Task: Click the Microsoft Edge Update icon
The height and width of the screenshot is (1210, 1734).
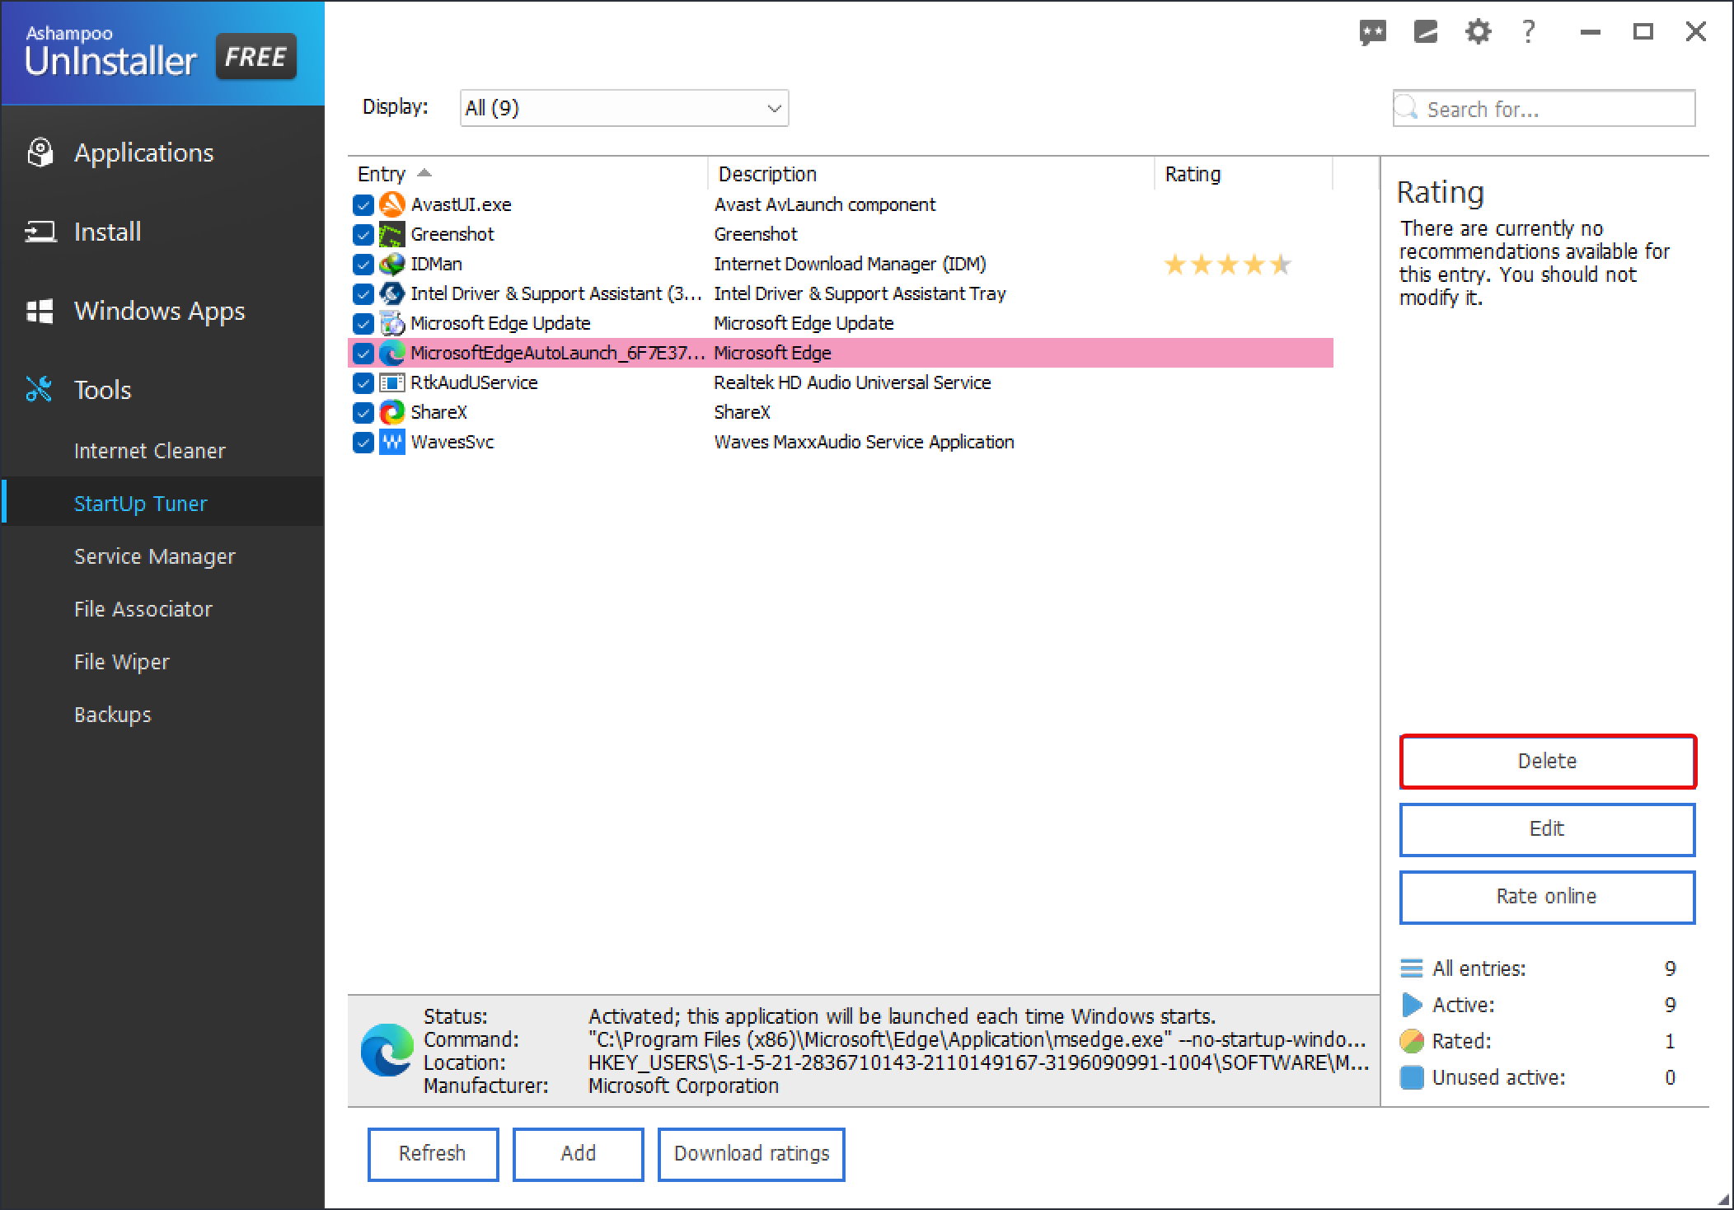Action: (x=392, y=323)
